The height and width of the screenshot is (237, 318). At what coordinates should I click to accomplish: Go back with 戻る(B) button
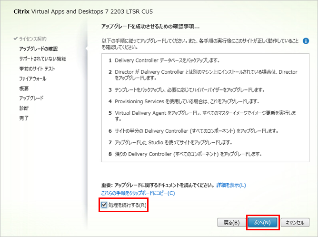coord(231,222)
